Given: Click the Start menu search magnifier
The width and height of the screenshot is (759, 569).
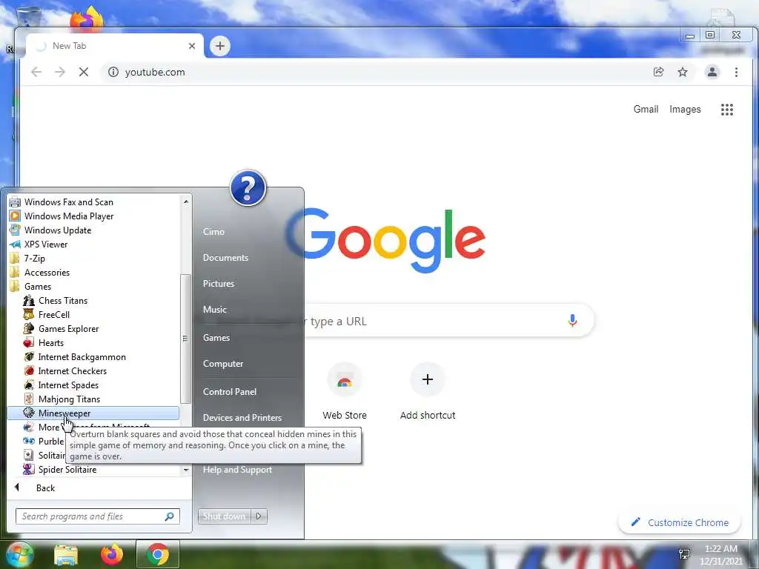Looking at the screenshot, I should (x=169, y=516).
